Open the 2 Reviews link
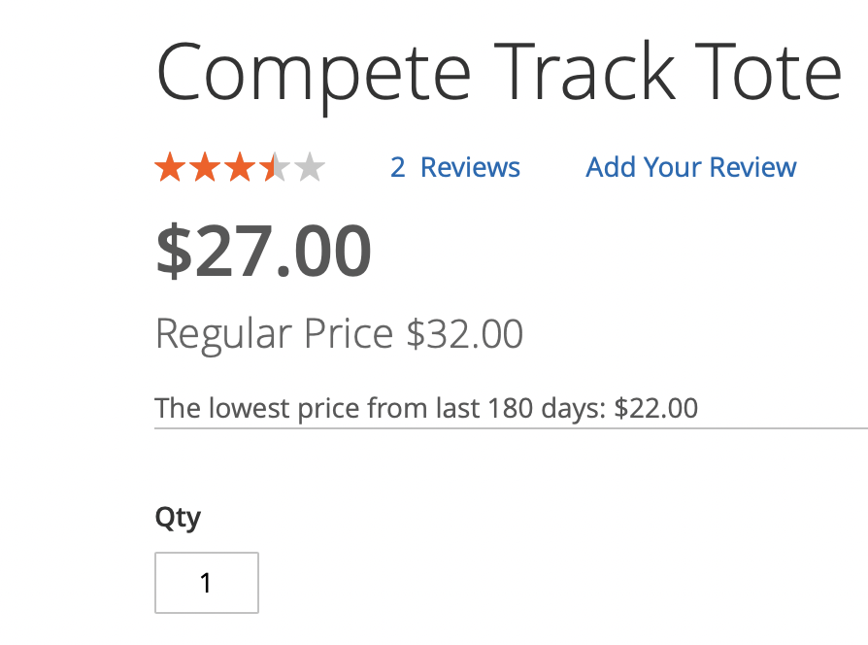The image size is (868, 645). 455,167
